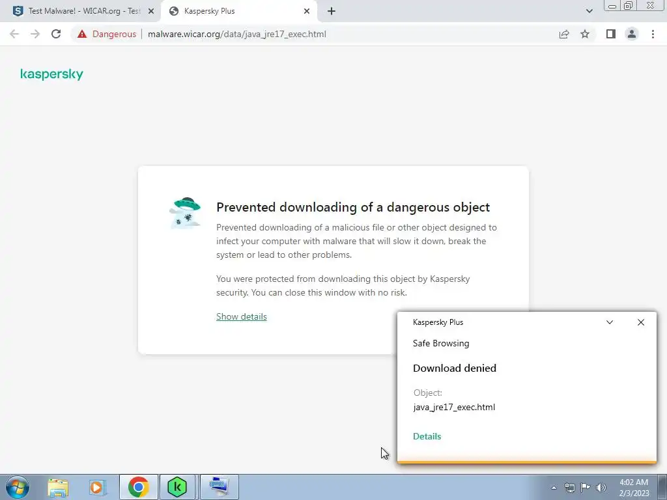This screenshot has height=500, width=667.
Task: Click the UFO bug illustration icon
Action: [185, 213]
